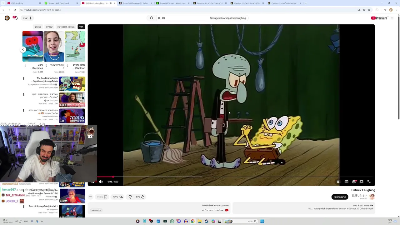
Task: Search with the magnifier icon
Action: point(152,18)
